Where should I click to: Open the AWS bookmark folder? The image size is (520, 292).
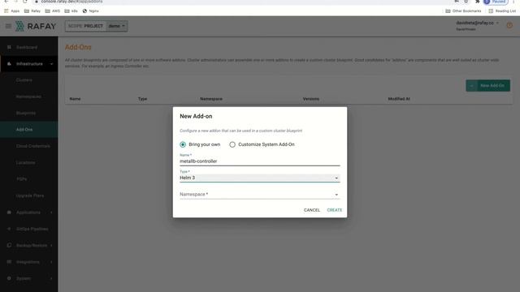tap(53, 11)
